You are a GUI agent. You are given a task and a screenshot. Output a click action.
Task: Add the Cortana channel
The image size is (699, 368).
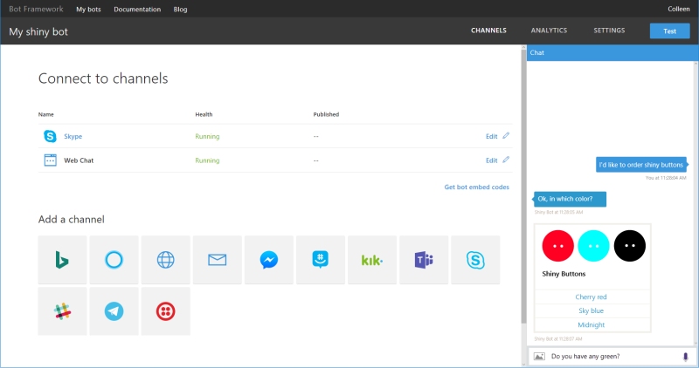pyautogui.click(x=114, y=260)
